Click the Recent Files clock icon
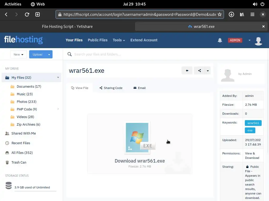This screenshot has height=201, width=269. (7, 143)
